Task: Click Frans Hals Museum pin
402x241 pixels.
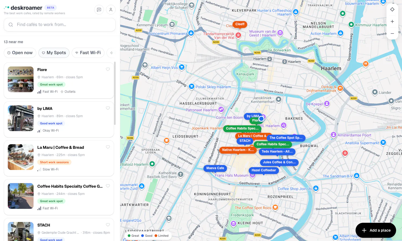Action: tap(252, 175)
